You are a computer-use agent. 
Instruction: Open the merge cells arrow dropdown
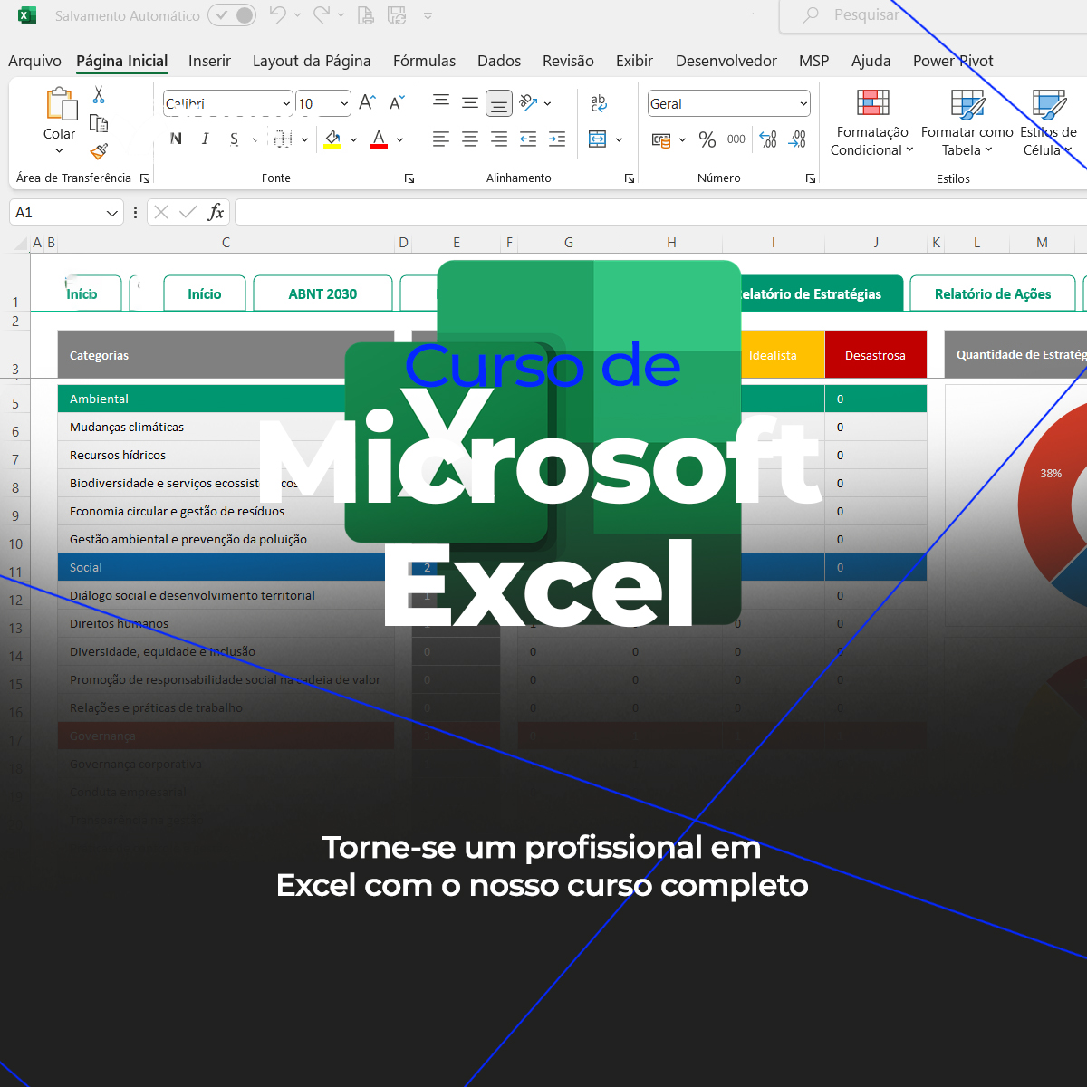point(619,139)
